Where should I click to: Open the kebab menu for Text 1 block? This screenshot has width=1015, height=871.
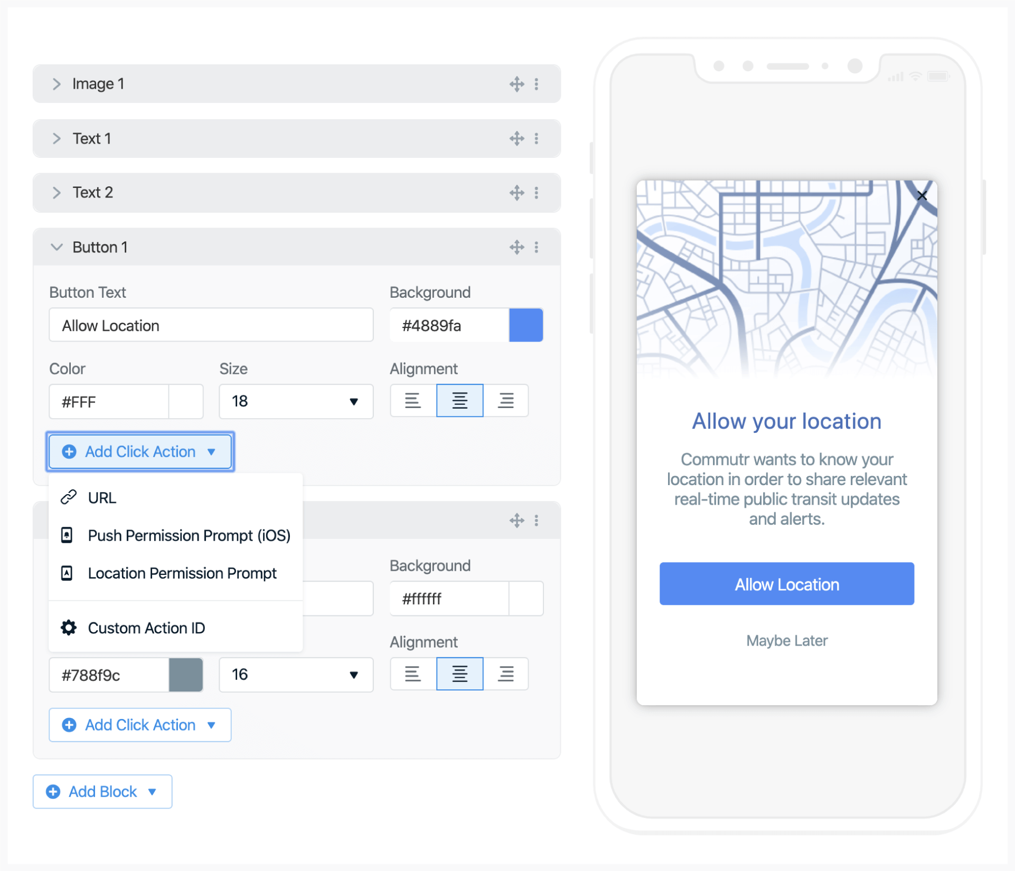point(537,138)
